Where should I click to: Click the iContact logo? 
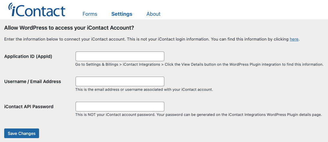pos(36,10)
